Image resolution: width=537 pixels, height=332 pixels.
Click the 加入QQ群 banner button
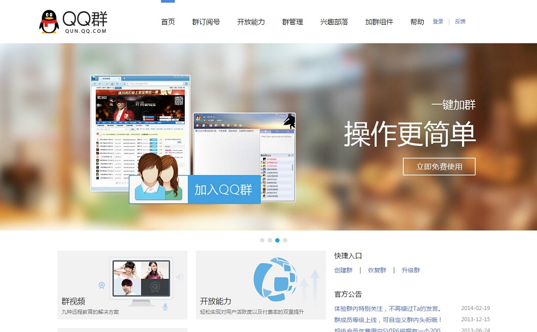[x=223, y=190]
